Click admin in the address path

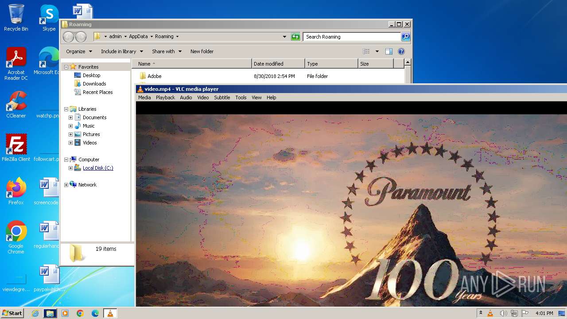click(x=115, y=37)
